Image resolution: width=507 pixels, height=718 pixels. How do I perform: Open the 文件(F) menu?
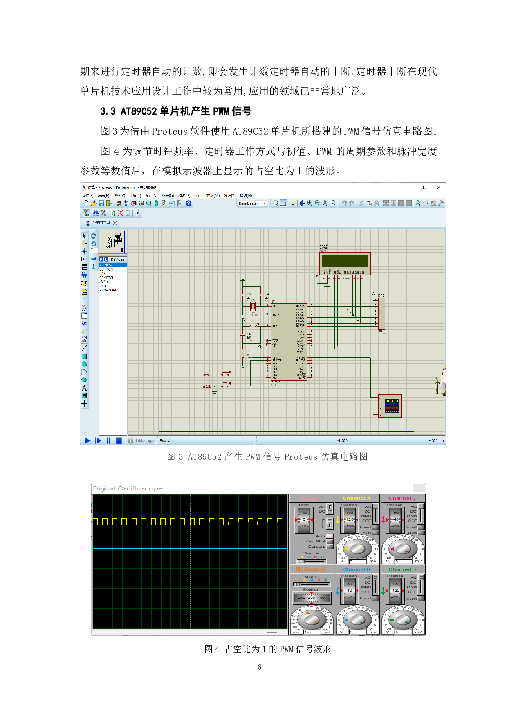coord(88,196)
